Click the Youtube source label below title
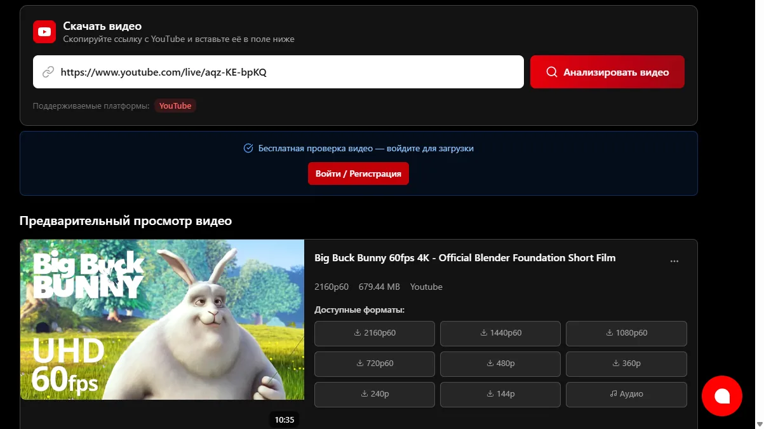The height and width of the screenshot is (429, 764). pyautogui.click(x=426, y=287)
